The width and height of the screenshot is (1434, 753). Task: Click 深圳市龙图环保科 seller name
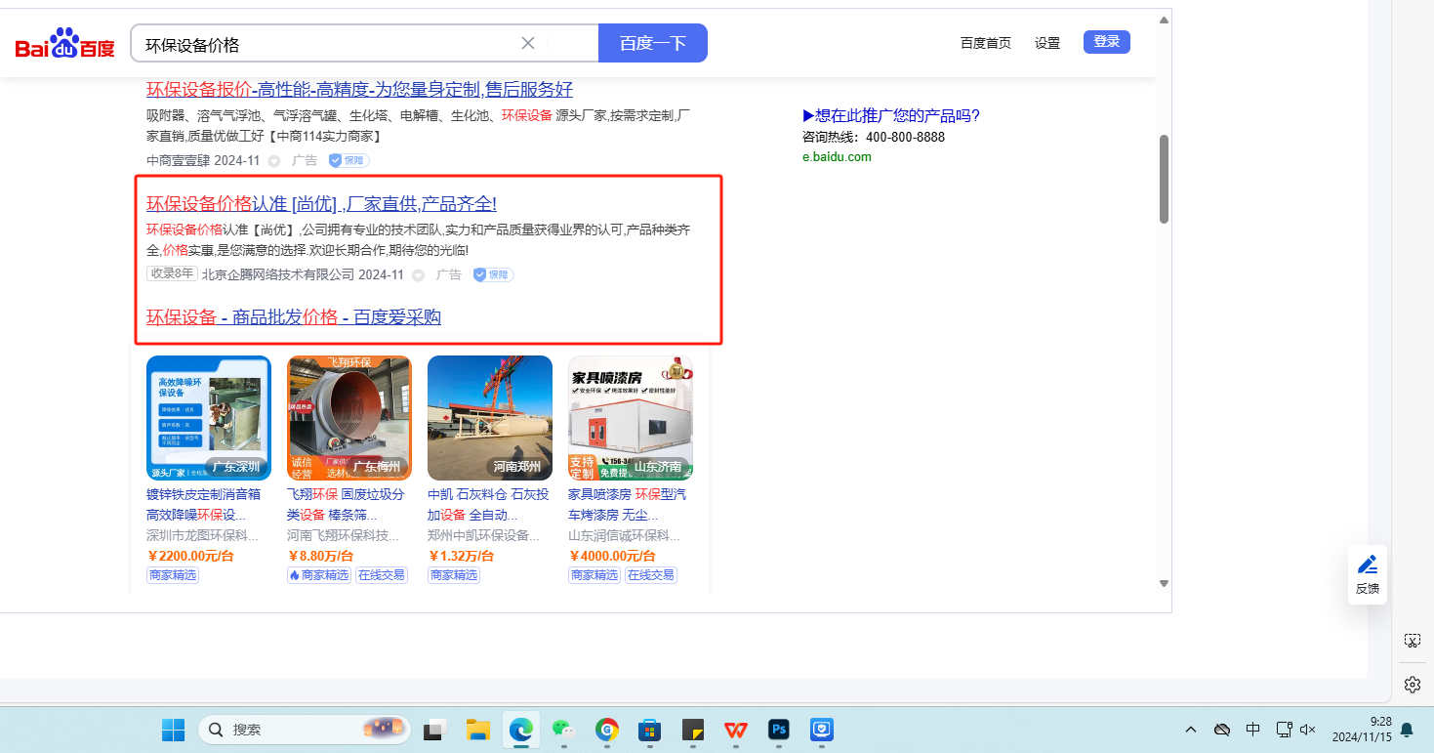(203, 535)
